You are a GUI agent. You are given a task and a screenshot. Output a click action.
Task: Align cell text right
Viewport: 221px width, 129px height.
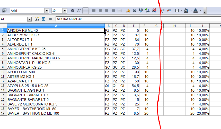point(107,11)
